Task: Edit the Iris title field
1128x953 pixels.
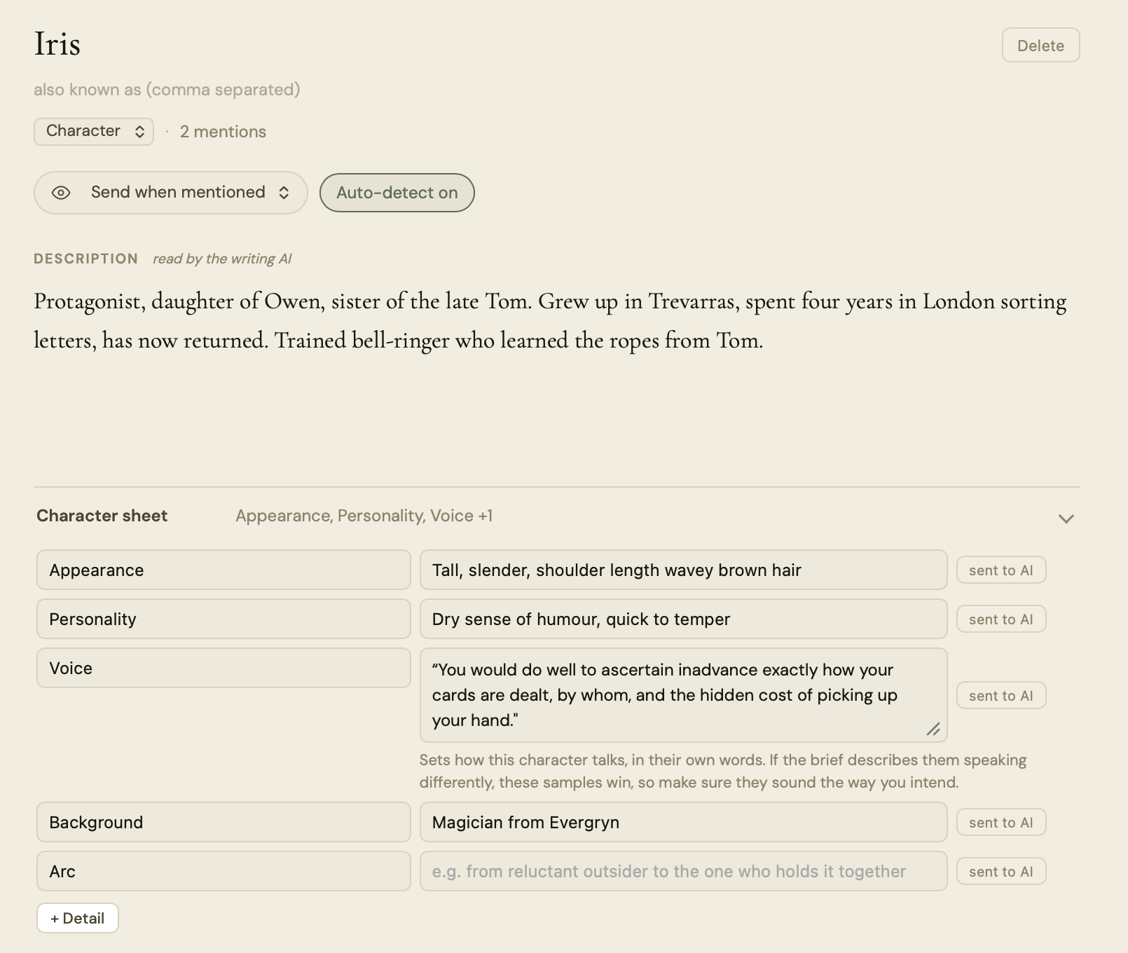Action: pyautogui.click(x=57, y=43)
